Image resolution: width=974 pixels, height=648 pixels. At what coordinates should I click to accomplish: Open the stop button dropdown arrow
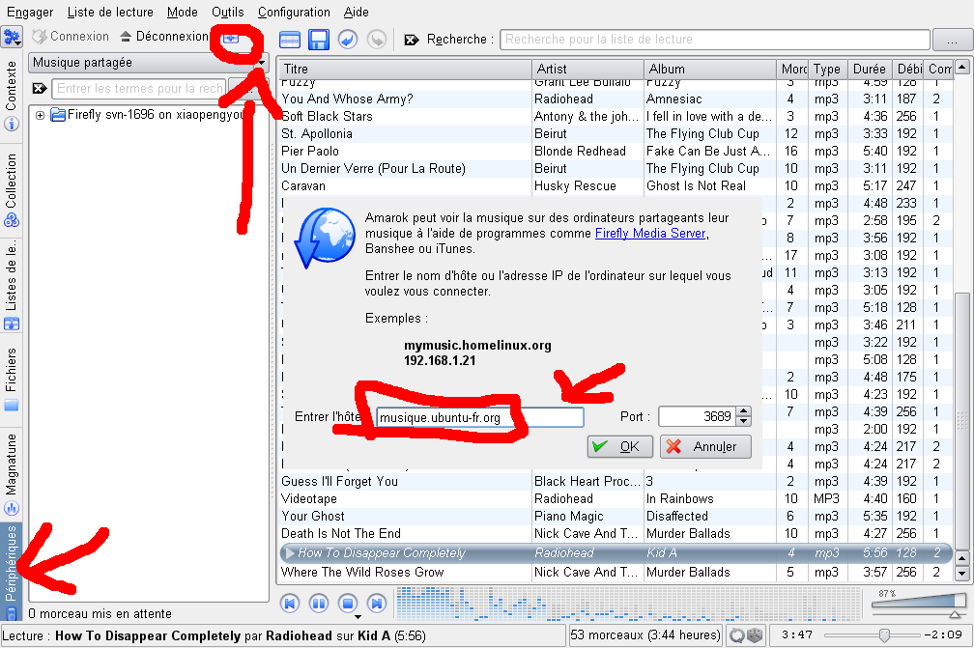coord(358,617)
